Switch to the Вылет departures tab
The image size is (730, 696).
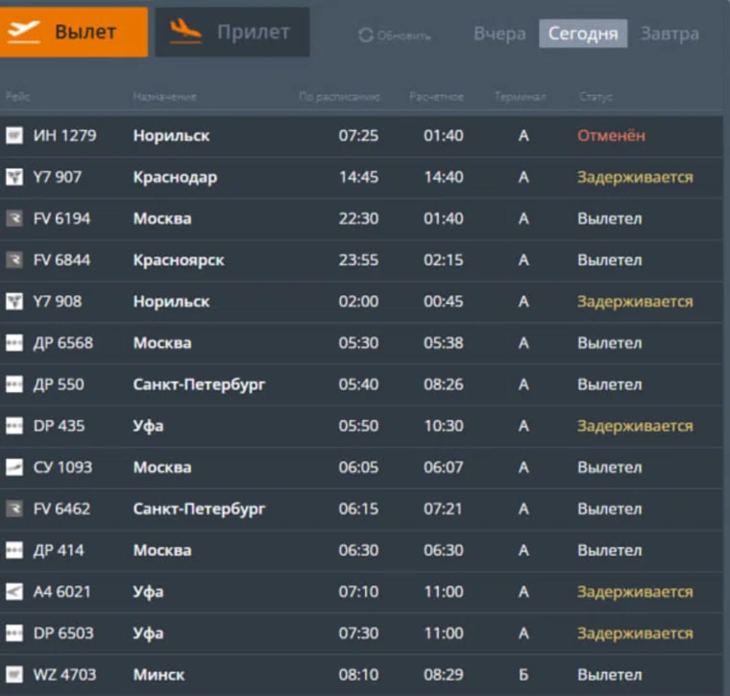click(x=74, y=32)
